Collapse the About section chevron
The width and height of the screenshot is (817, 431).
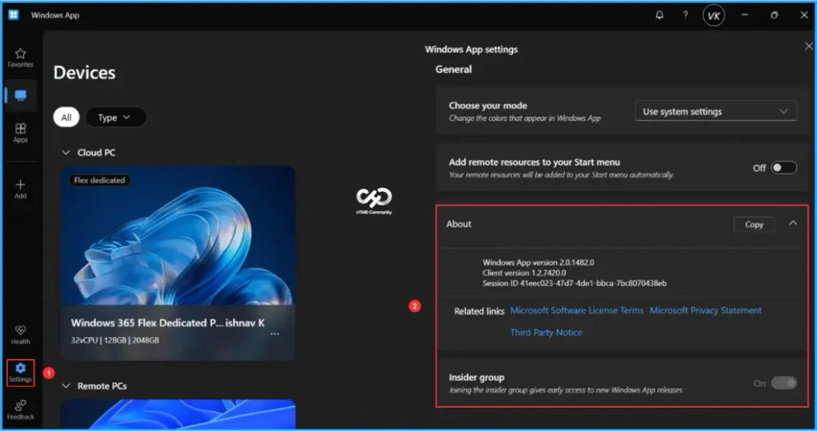[x=793, y=223]
